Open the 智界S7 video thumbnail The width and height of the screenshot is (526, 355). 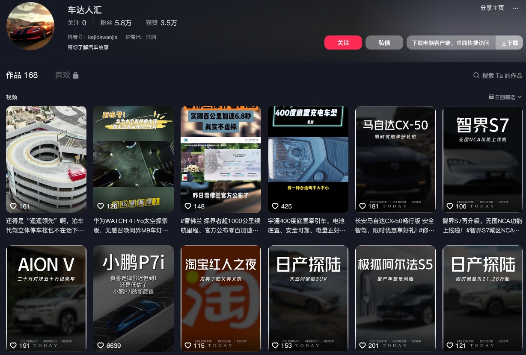[483, 159]
